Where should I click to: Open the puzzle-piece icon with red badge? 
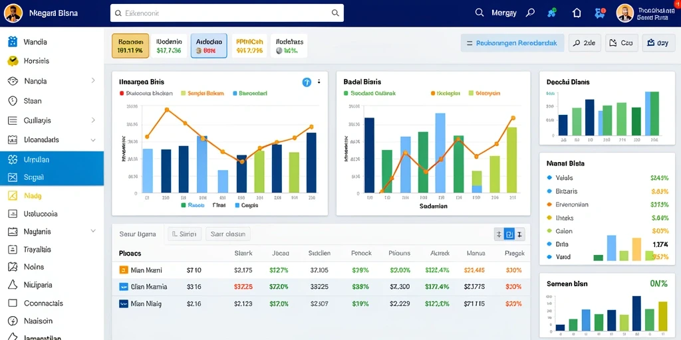(601, 13)
